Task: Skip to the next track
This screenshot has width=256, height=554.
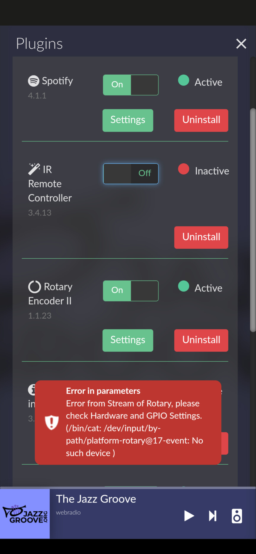Action: (x=212, y=516)
